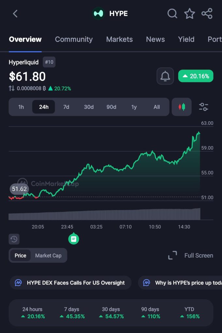Tap the volume bars under the chart
This screenshot has height=333, width=222.
[104, 214]
